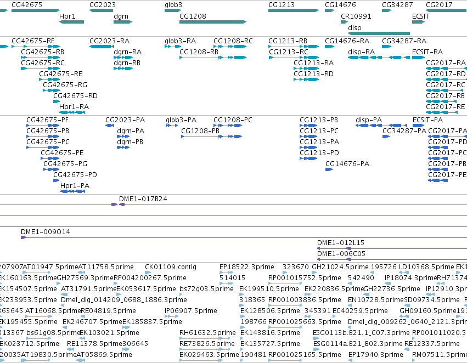Click protein CG1213-PD
This screenshot has height=363, width=467.
tap(308, 158)
